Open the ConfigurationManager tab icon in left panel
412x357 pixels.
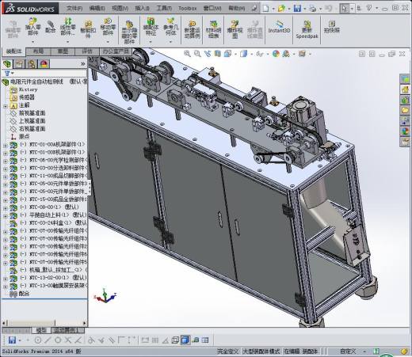click(32, 64)
